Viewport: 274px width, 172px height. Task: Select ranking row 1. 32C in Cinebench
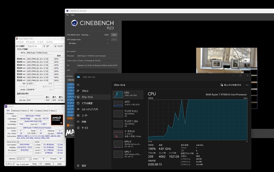tap(71, 84)
